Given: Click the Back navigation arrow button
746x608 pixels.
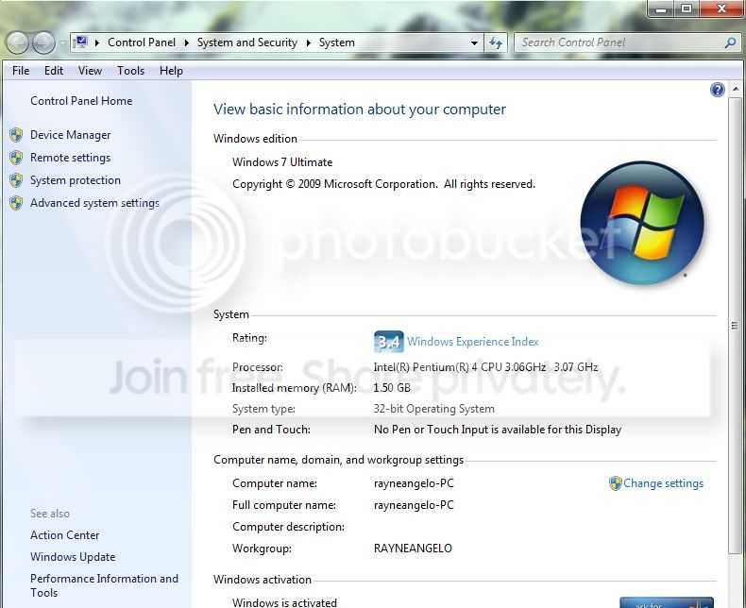Looking at the screenshot, I should tap(17, 42).
